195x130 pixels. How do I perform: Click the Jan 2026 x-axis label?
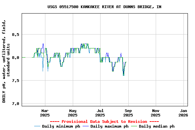pos(183,113)
